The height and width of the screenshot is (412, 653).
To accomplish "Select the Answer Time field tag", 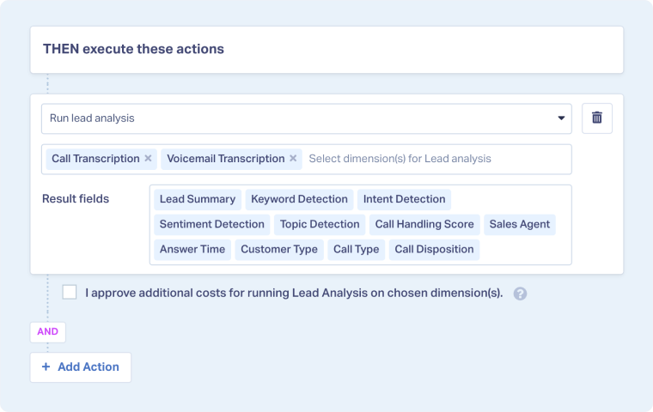I will (192, 250).
